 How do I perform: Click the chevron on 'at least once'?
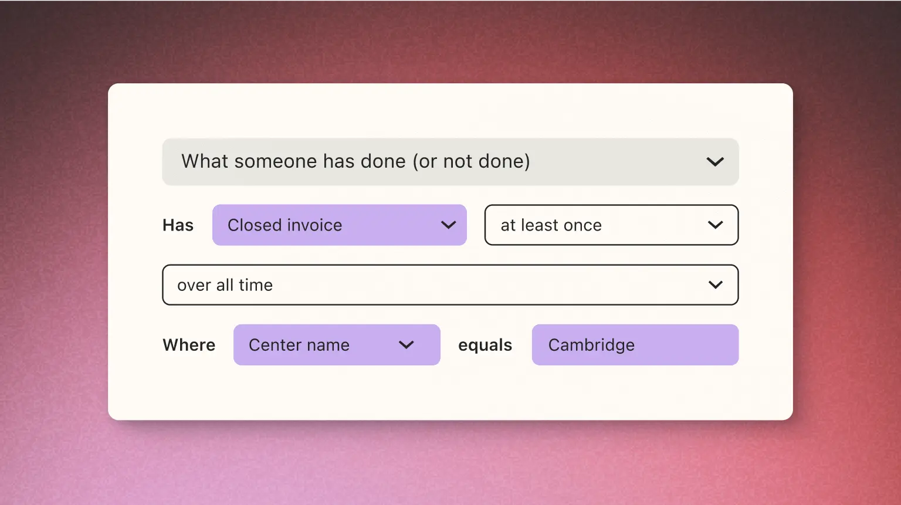pyautogui.click(x=715, y=225)
